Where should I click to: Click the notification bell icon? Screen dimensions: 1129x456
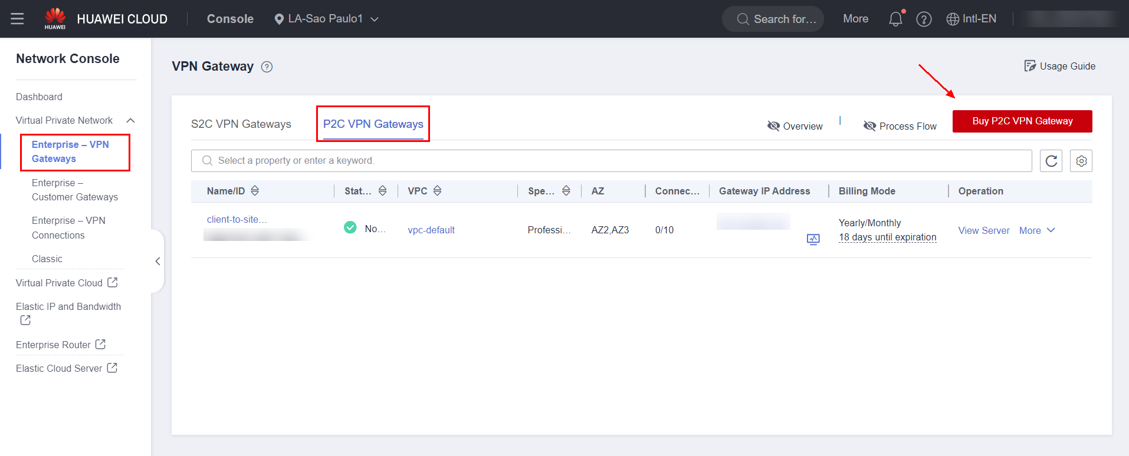(895, 19)
